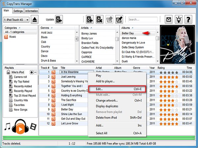Open the mail envelope icon
198x148 pixels.
tap(169, 19)
